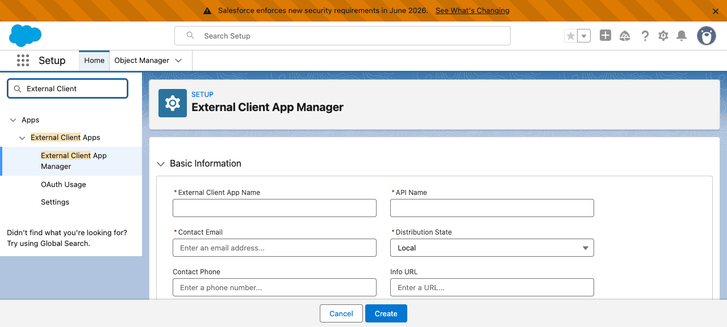727x327 pixels.
Task: Collapse the External Client Apps node
Action: (x=22, y=138)
